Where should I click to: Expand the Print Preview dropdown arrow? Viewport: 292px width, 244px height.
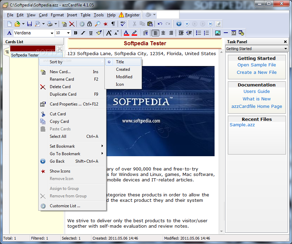coord(43,24)
